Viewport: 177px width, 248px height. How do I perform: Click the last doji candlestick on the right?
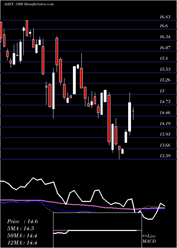coord(133,113)
